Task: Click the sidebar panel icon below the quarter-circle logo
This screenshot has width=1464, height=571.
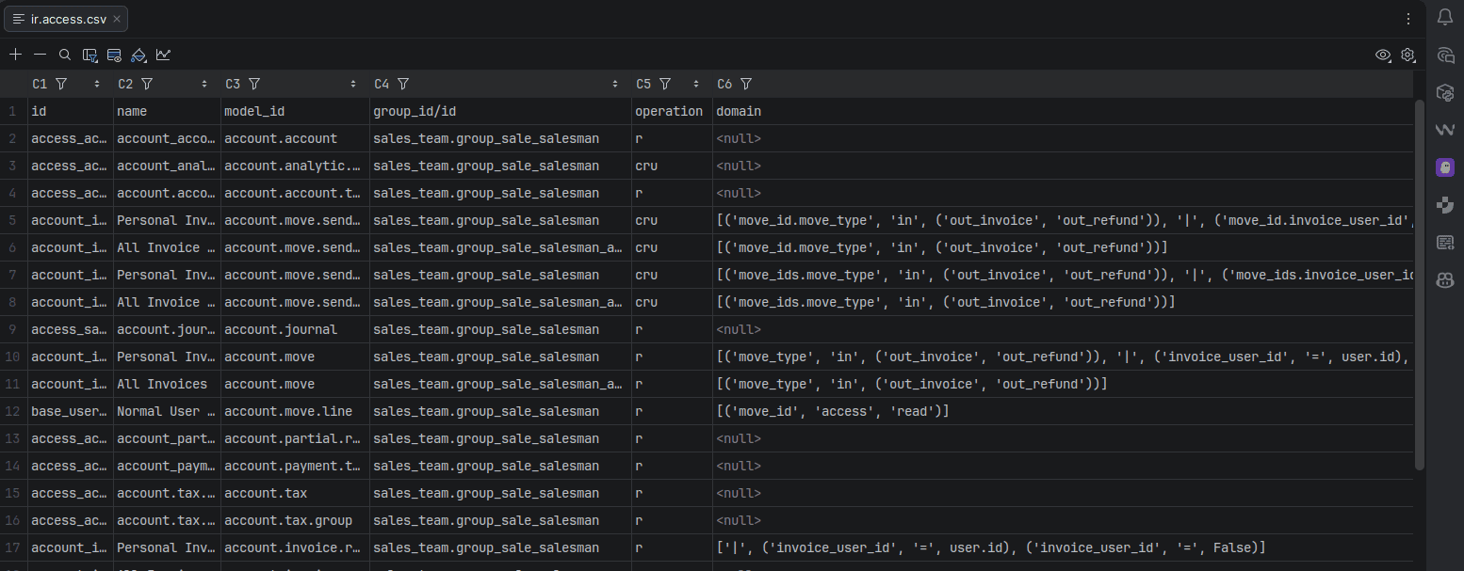Action: [1445, 243]
